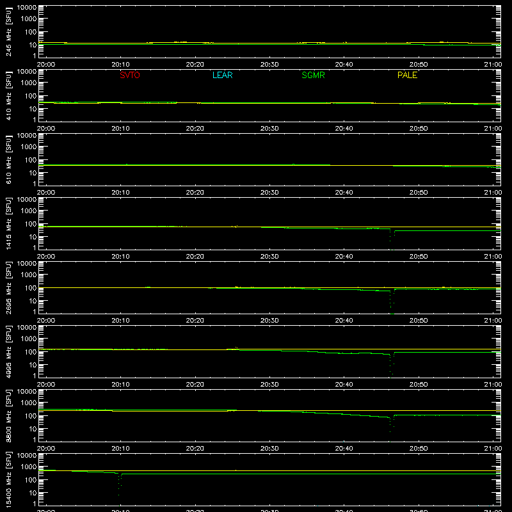Click the green SGMR dip in 4995 MHz plot
512x512 pixels.
tap(392, 365)
